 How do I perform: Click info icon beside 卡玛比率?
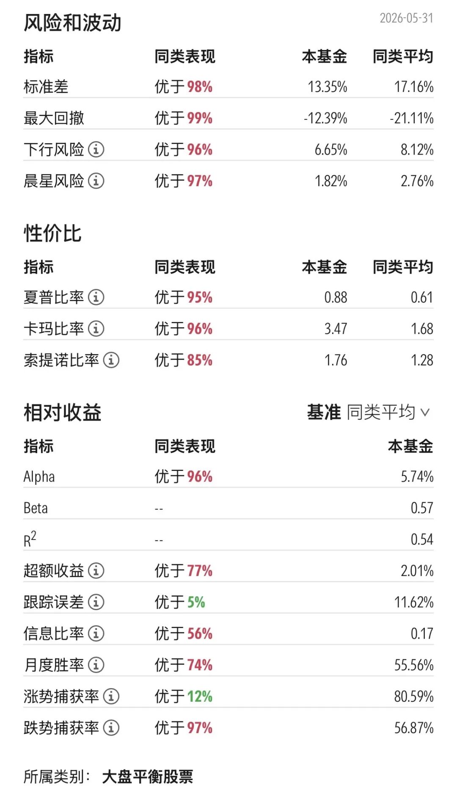click(x=96, y=329)
